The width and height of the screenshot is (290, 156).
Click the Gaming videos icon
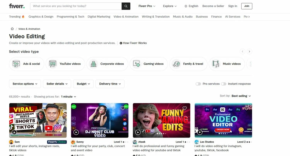click(x=136, y=64)
